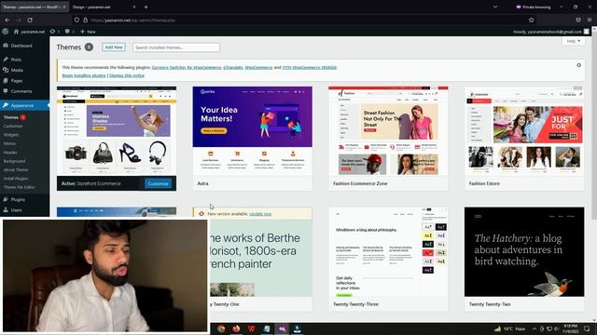597x335 pixels.
Task: Click Customize on the active Storefront theme
Action: pos(158,183)
